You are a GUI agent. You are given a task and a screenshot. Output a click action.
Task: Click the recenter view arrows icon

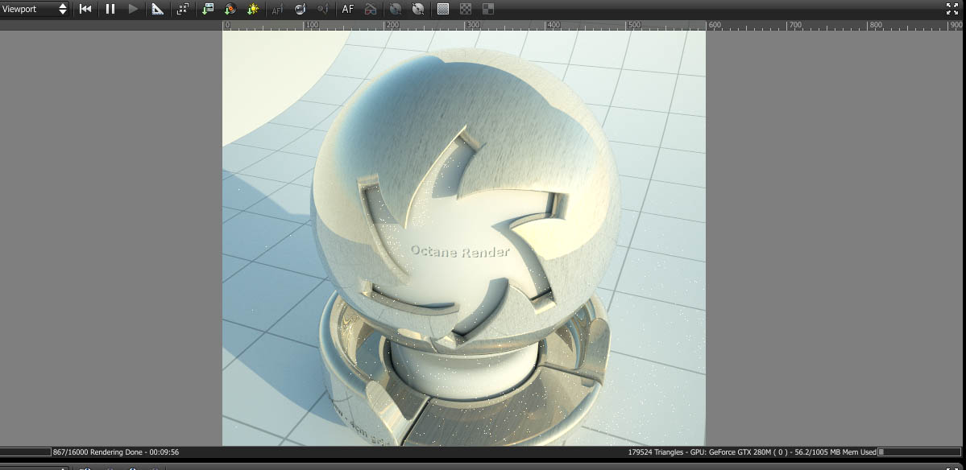(x=182, y=9)
